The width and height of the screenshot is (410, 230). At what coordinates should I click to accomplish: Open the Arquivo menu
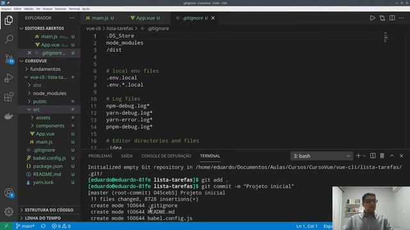point(6,9)
